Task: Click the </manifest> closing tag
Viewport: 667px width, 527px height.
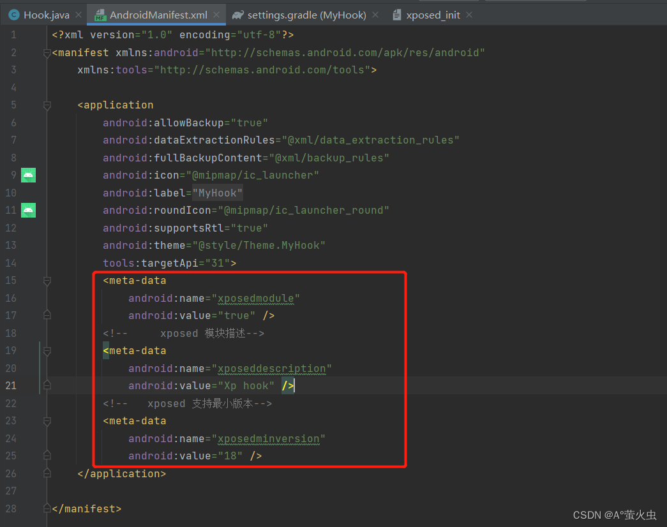Action: tap(87, 508)
